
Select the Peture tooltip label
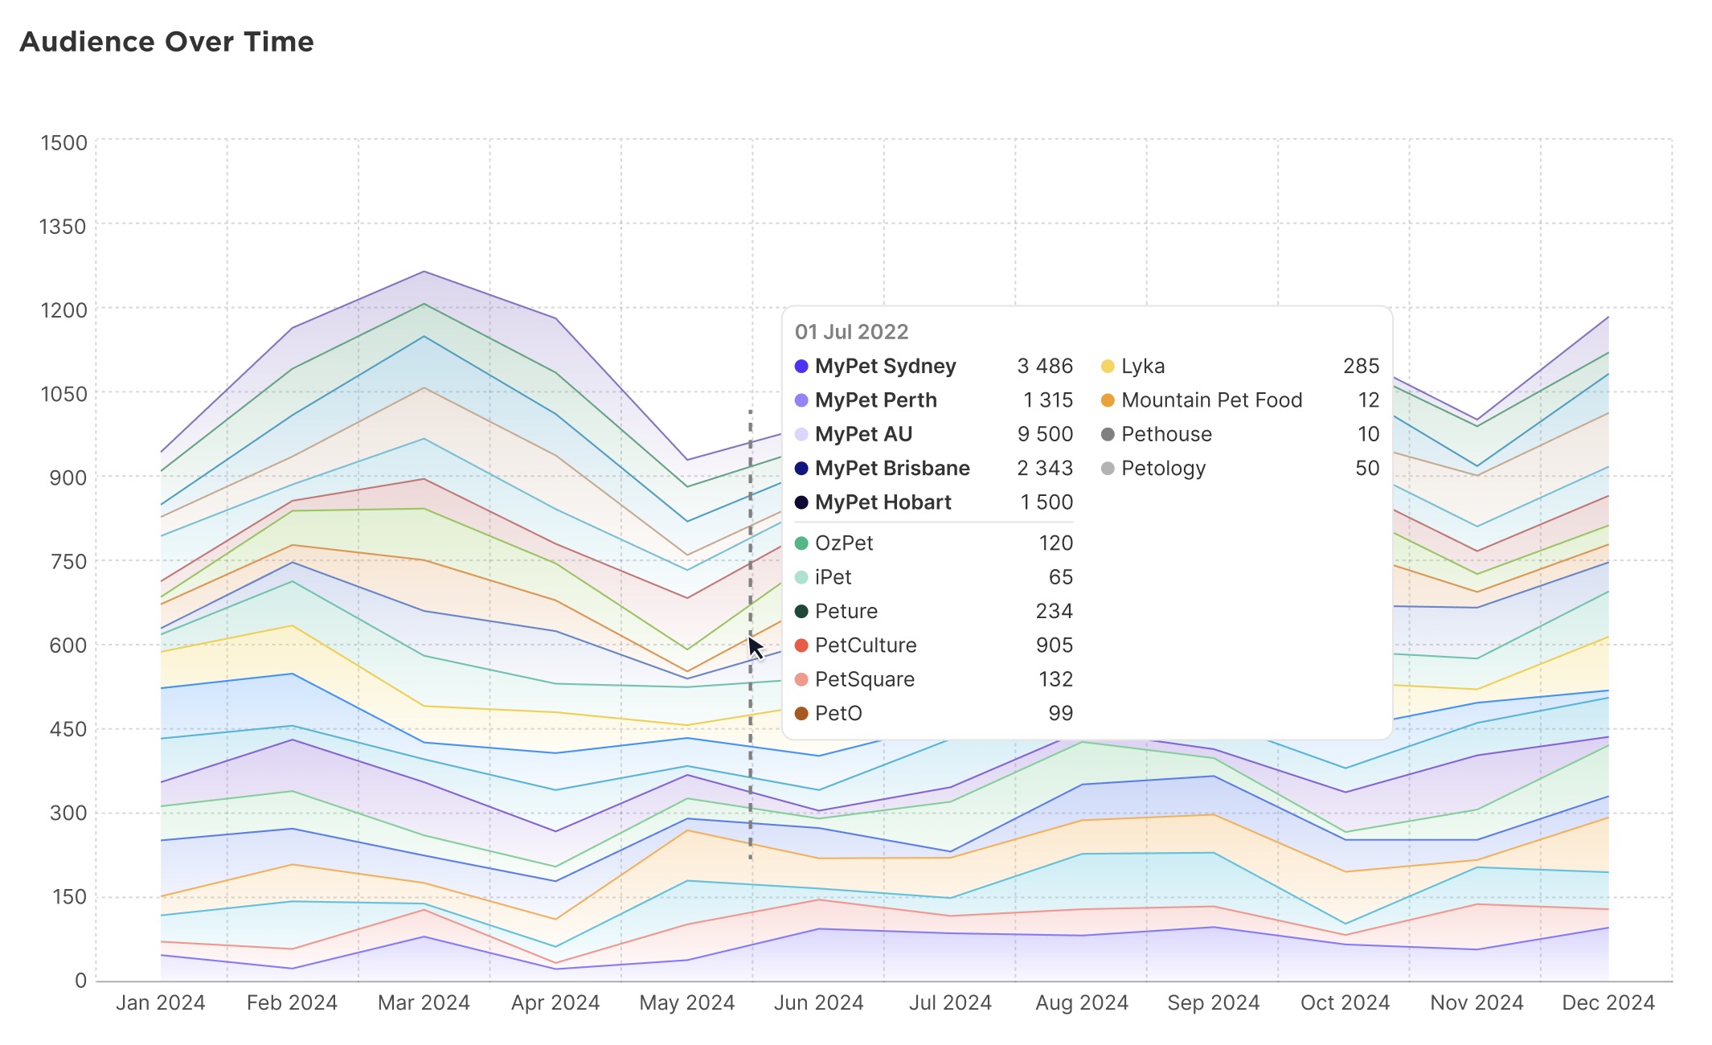[846, 612]
